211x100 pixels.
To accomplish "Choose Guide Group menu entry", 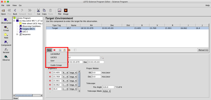I will click(x=56, y=65).
